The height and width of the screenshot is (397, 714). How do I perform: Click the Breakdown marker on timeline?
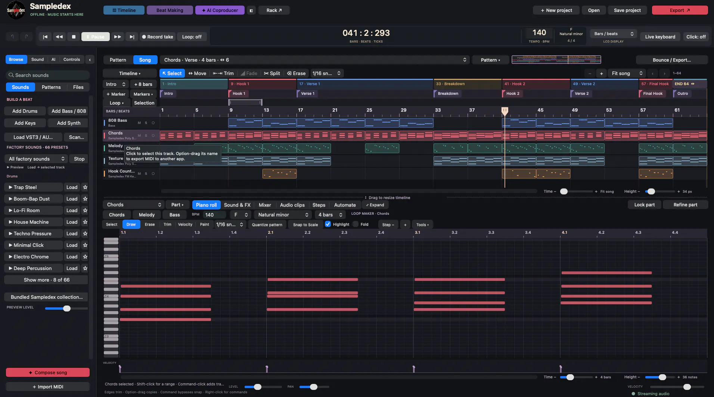click(448, 93)
